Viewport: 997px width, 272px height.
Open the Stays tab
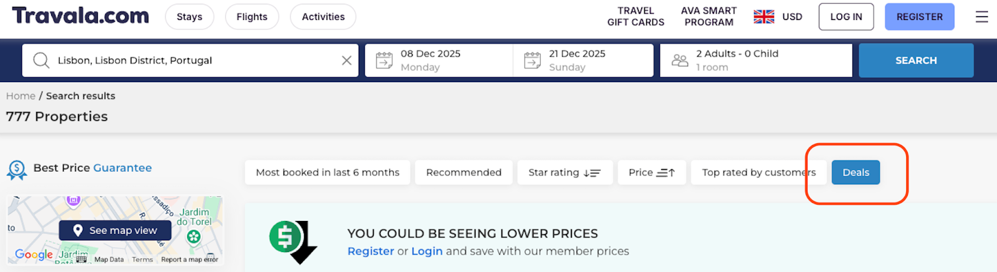pyautogui.click(x=189, y=17)
